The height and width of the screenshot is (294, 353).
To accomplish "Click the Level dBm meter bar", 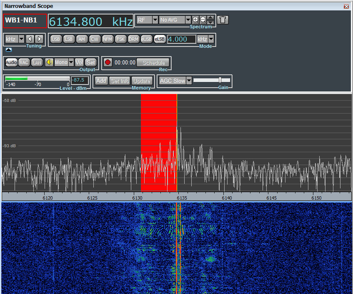I will [x=38, y=78].
